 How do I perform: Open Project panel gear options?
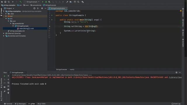[x=42, y=8]
